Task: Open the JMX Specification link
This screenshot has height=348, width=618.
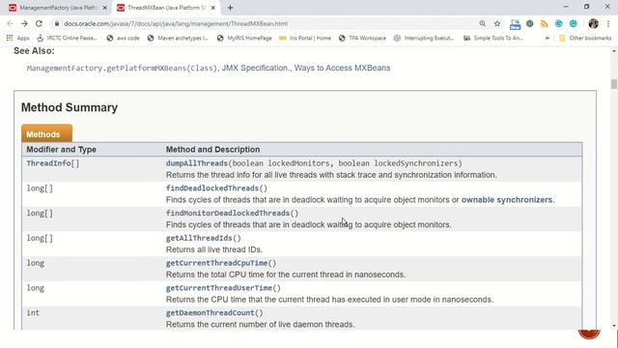Action: pos(255,68)
